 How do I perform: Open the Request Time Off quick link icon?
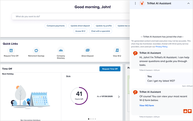coord(11,50)
